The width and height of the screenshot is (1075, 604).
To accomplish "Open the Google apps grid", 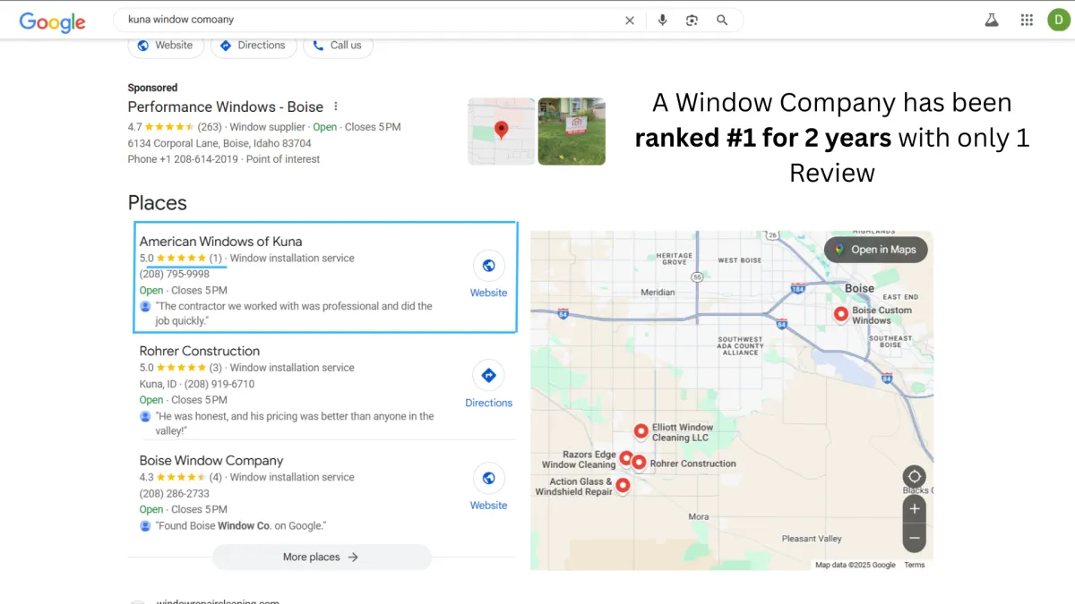I will click(1027, 20).
